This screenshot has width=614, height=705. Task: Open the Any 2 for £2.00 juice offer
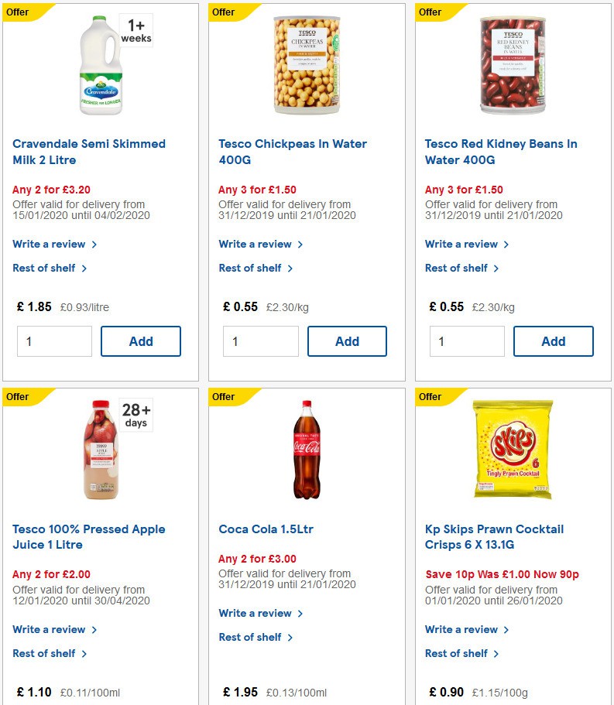(x=51, y=574)
